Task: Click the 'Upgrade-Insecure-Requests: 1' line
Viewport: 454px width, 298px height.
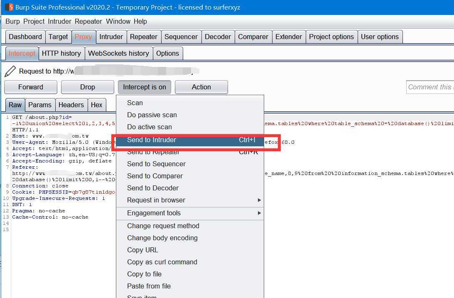Action: pos(59,198)
